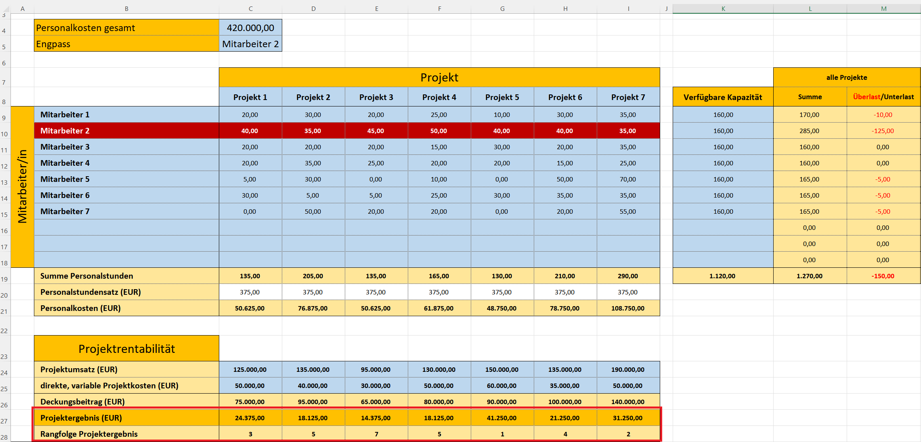Select Projektumsatz value for Projekt 7
The height and width of the screenshot is (442, 921).
pyautogui.click(x=628, y=369)
